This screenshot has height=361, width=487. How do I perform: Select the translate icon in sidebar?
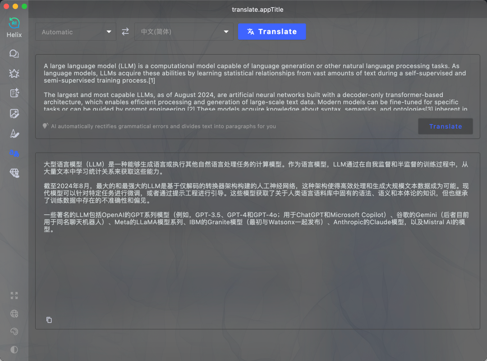tap(14, 153)
